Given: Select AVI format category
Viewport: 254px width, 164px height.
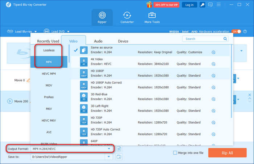Looking at the screenshot, I should point(49,132).
